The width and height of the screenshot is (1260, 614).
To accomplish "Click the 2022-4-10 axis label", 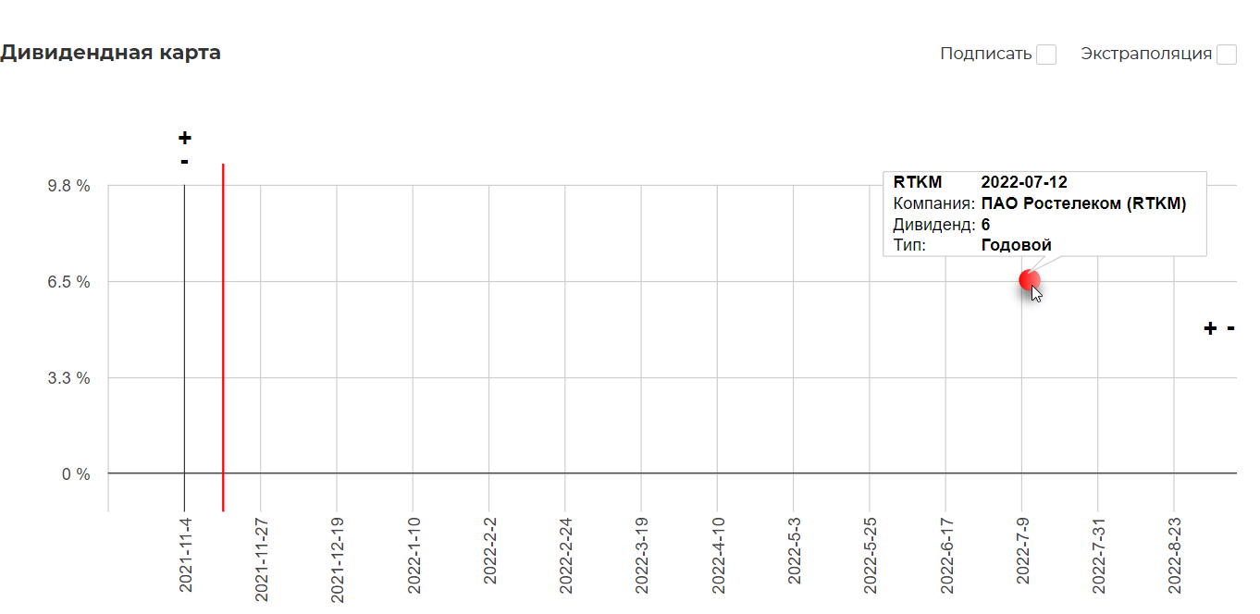I will point(718,557).
